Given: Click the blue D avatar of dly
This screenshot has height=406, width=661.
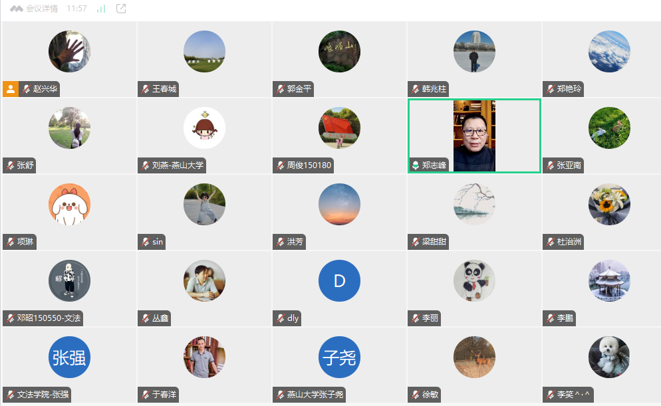Looking at the screenshot, I should 339,280.
